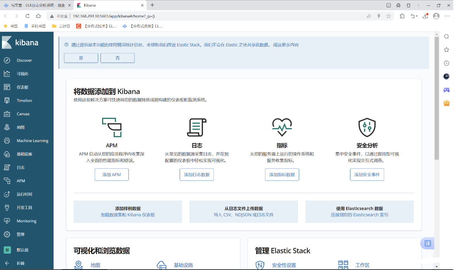Open 地图 link under 可视化和浏览数据
The image size is (454, 270).
[95, 265]
